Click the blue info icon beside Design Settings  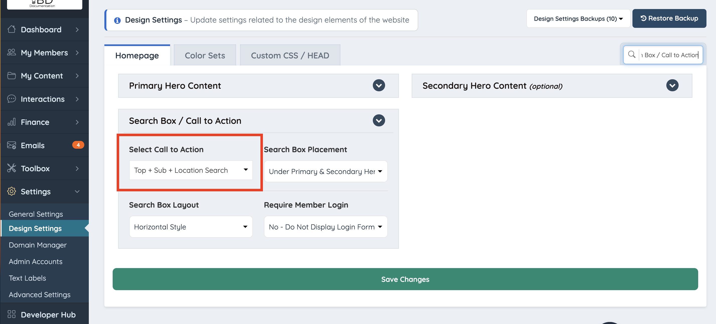tap(117, 20)
